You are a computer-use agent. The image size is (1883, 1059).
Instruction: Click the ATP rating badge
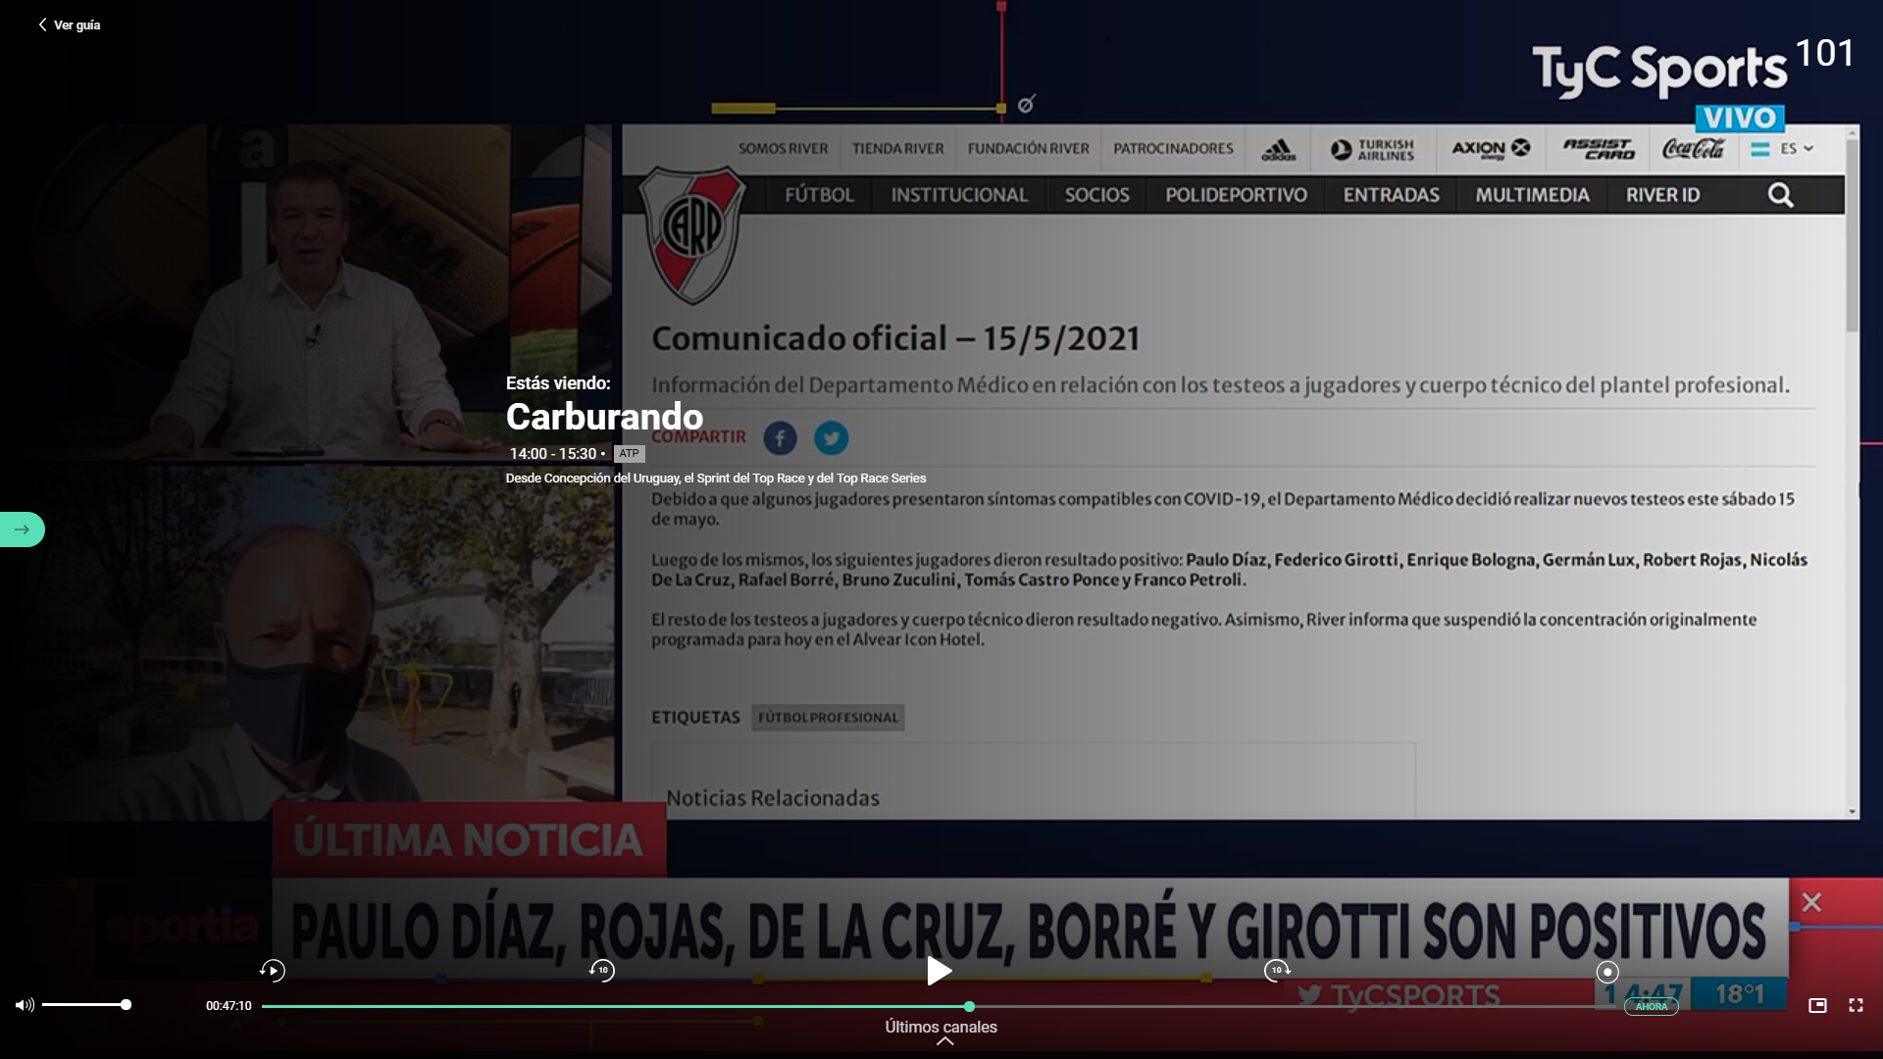point(629,454)
